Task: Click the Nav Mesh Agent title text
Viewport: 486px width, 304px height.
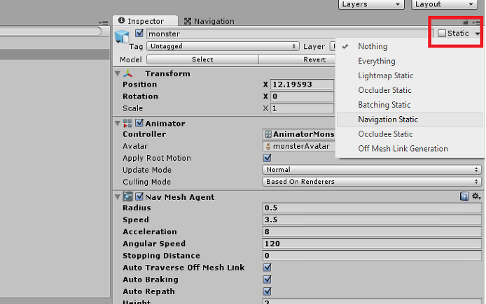Action: tap(179, 197)
